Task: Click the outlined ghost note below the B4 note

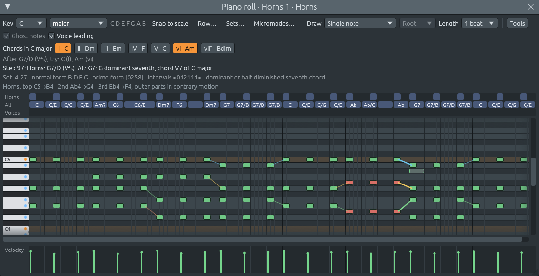Action: click(417, 171)
